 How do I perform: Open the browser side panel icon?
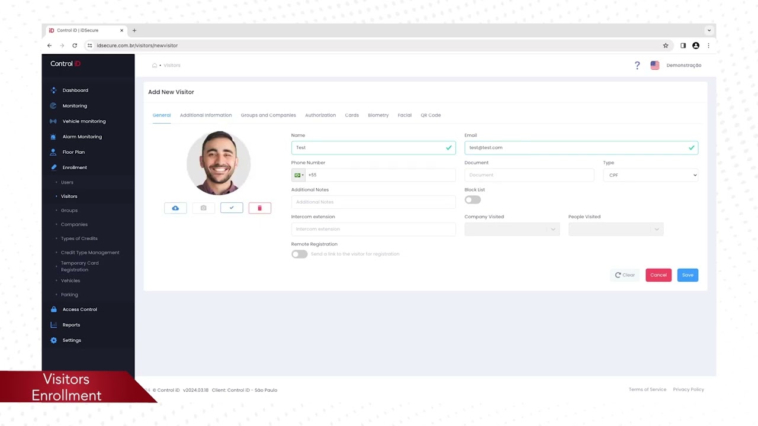[683, 46]
